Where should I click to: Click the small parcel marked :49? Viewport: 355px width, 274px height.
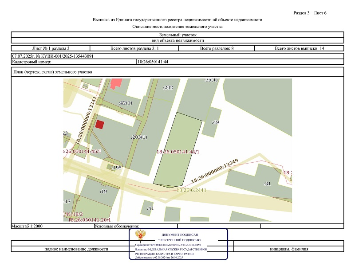tap(215, 122)
